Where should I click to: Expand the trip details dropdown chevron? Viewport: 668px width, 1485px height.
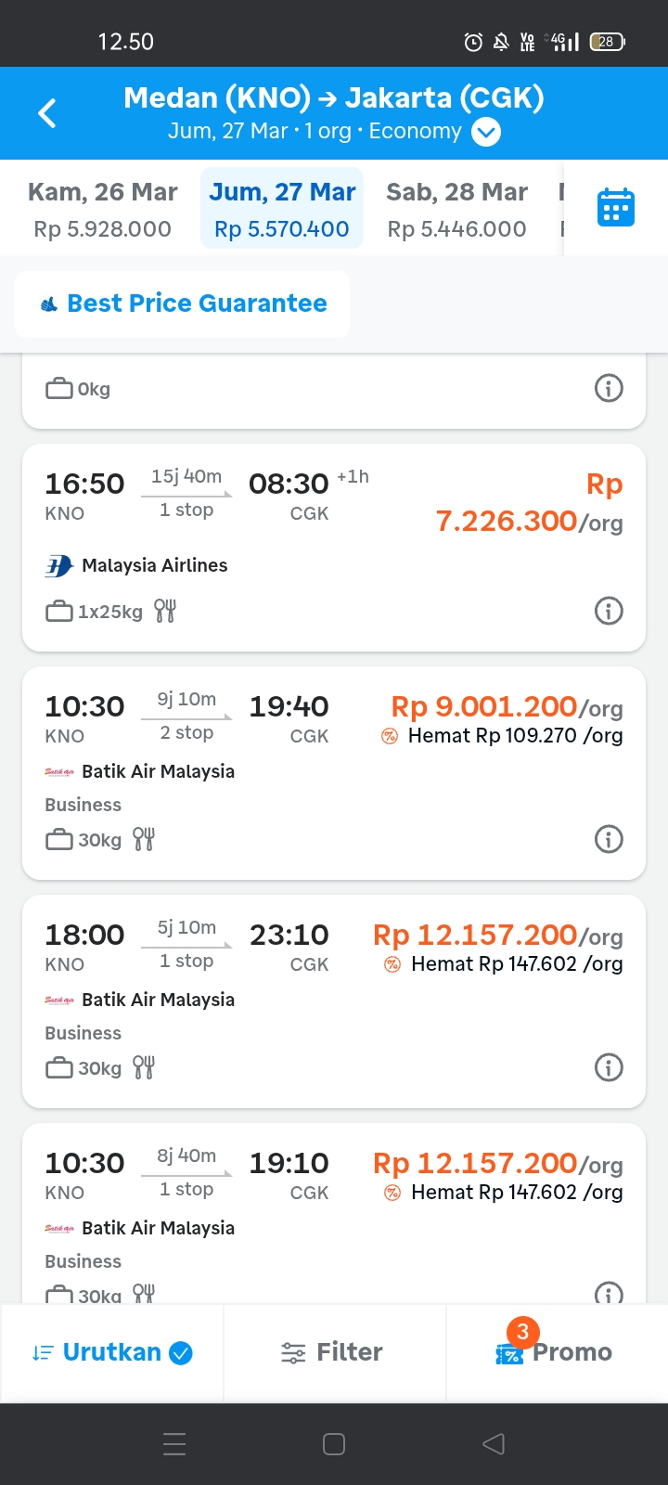(x=486, y=132)
